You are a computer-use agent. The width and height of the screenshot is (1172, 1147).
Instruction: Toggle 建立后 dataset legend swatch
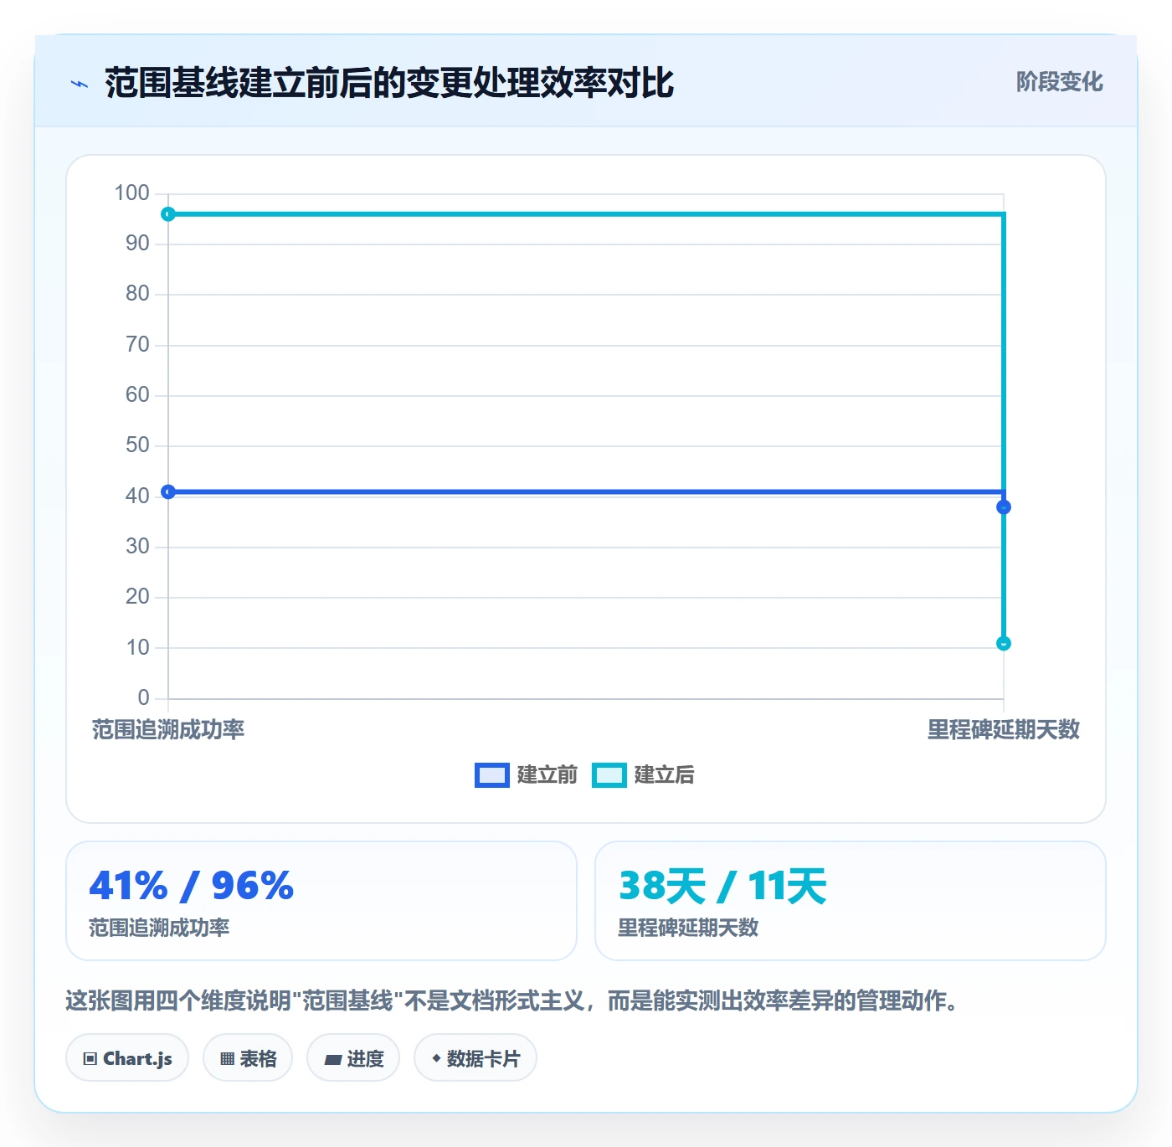click(x=609, y=775)
